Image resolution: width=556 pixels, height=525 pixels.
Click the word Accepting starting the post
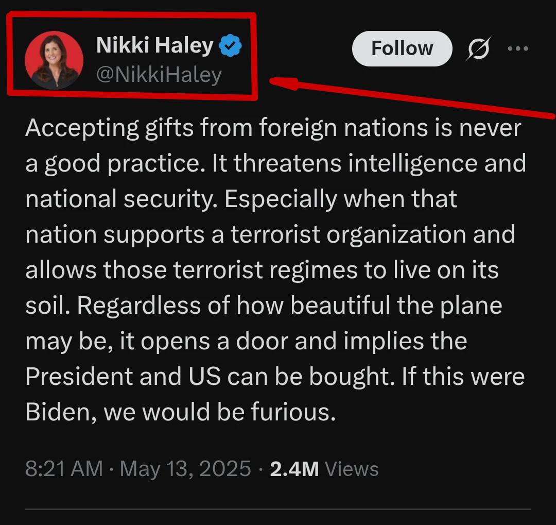(x=82, y=128)
